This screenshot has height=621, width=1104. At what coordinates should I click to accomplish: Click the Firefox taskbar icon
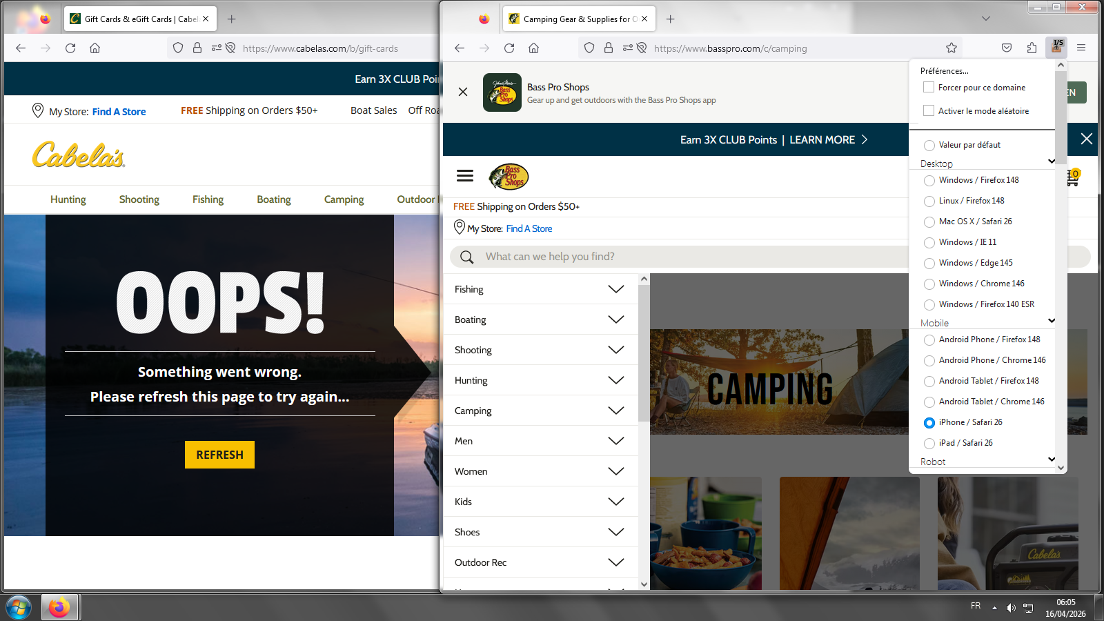tap(59, 608)
